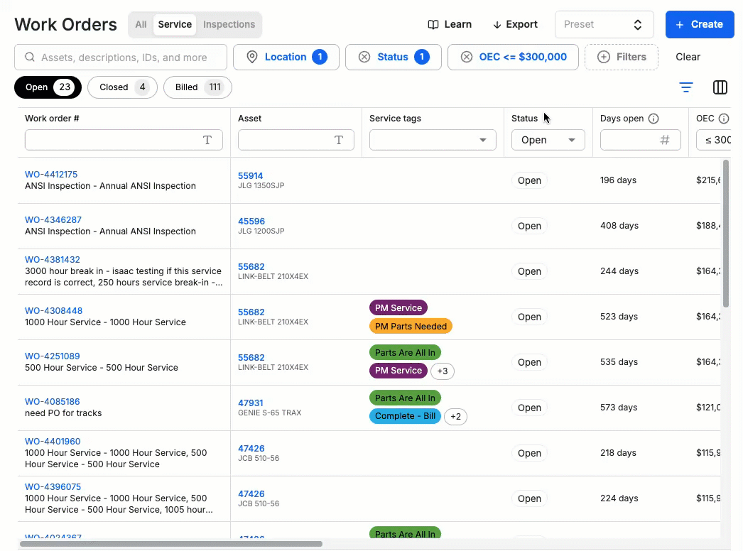Remove the OEC filter via its X icon

click(467, 58)
